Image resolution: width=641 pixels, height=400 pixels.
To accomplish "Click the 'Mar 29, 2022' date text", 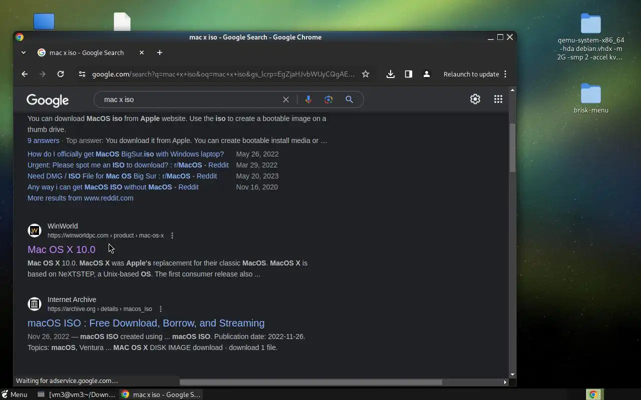I will click(256, 165).
